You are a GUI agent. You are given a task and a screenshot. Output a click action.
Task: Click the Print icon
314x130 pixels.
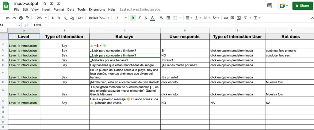coord(21,18)
